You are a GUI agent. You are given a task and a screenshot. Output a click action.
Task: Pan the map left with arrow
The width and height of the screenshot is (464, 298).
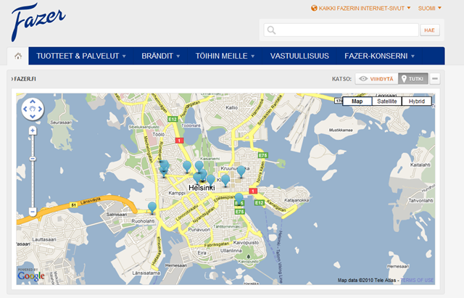coord(25,109)
